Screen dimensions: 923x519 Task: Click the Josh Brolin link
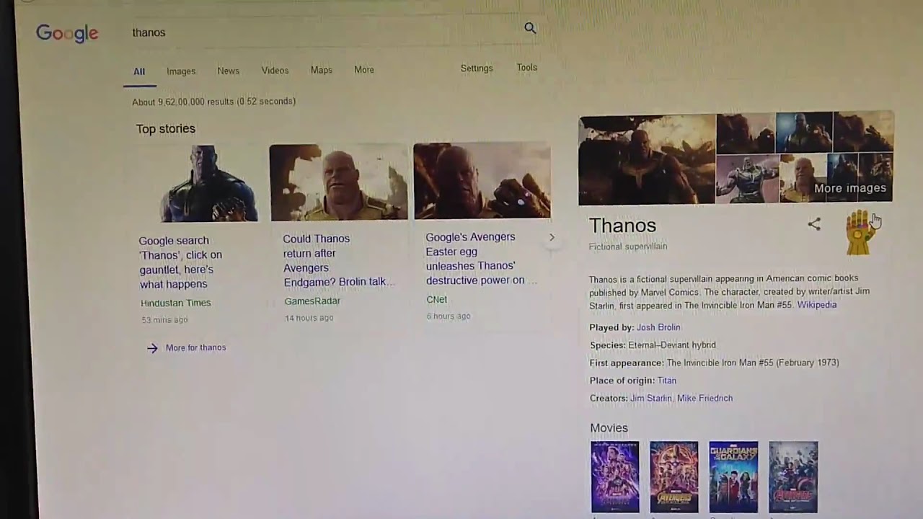[x=658, y=327]
